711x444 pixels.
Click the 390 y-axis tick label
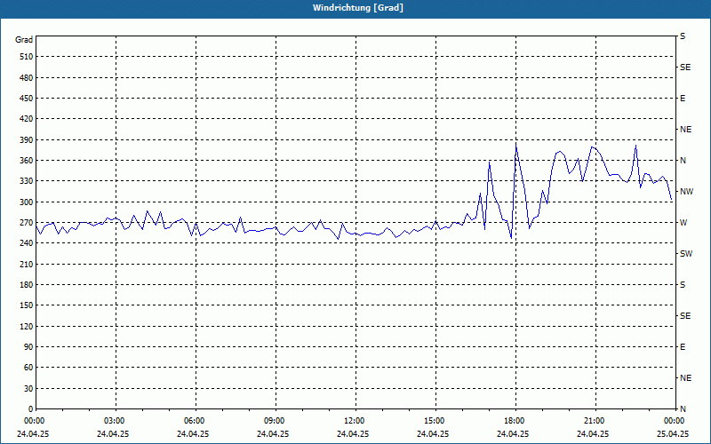click(x=27, y=140)
